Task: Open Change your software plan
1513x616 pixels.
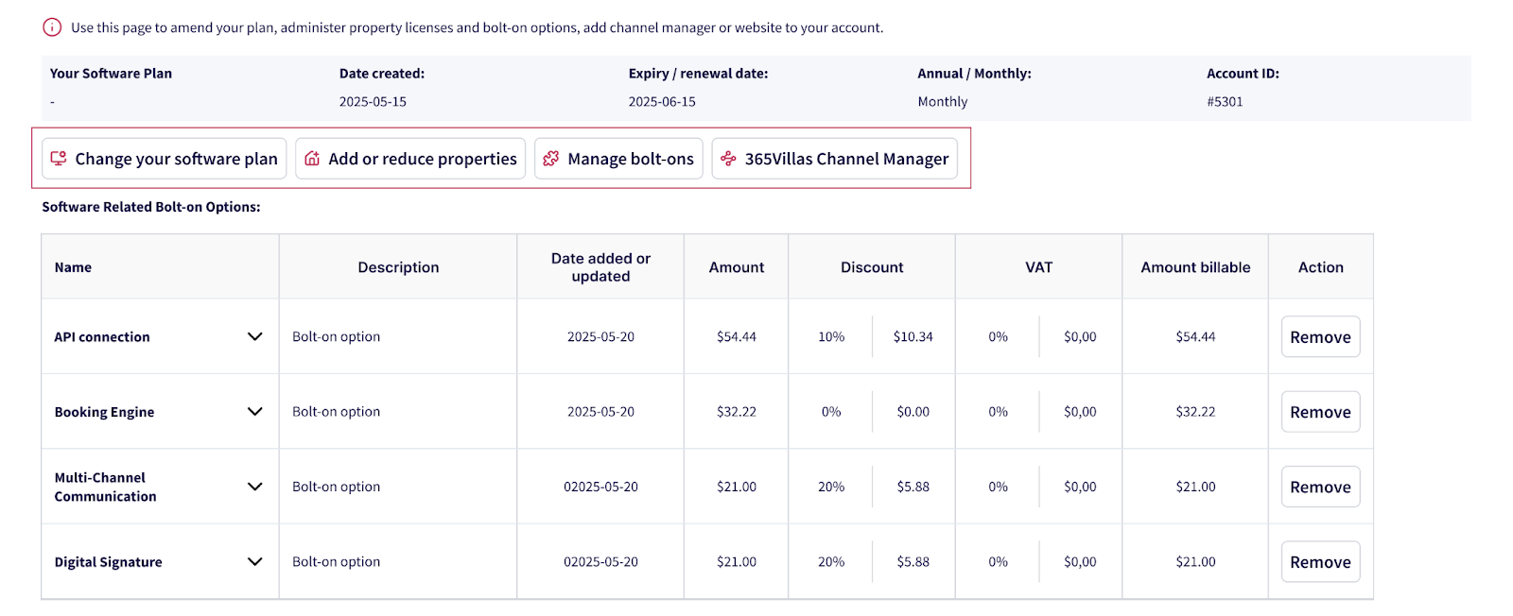Action: (x=176, y=159)
